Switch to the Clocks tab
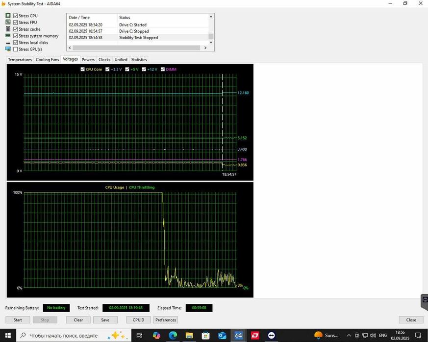This screenshot has height=342, width=428. 104,59
